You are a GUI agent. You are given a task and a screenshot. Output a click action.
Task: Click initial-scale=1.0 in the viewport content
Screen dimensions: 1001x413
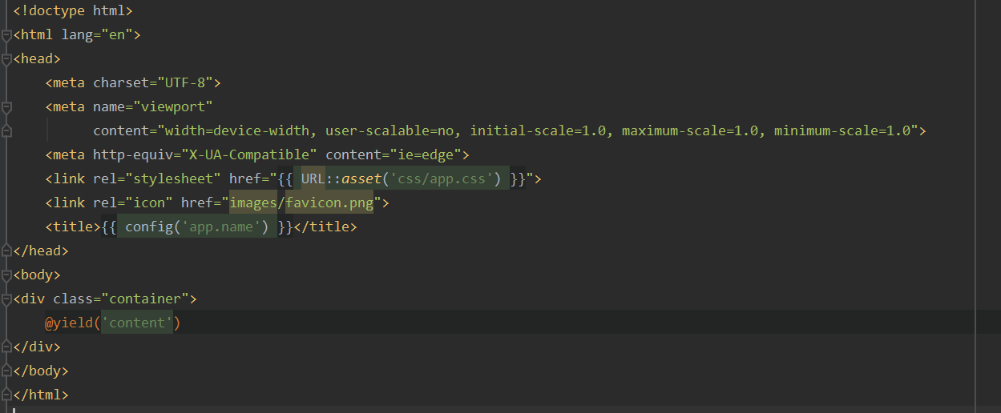coord(538,131)
